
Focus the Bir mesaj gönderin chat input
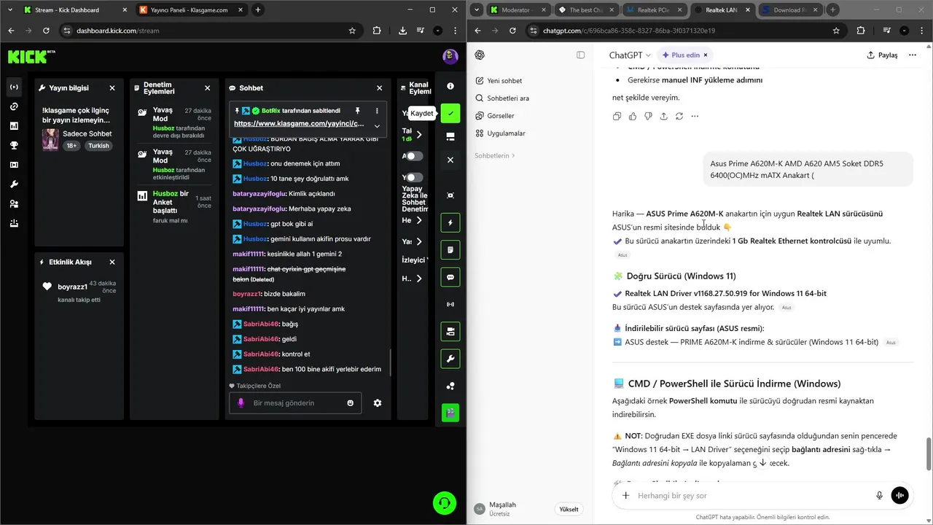click(x=295, y=403)
